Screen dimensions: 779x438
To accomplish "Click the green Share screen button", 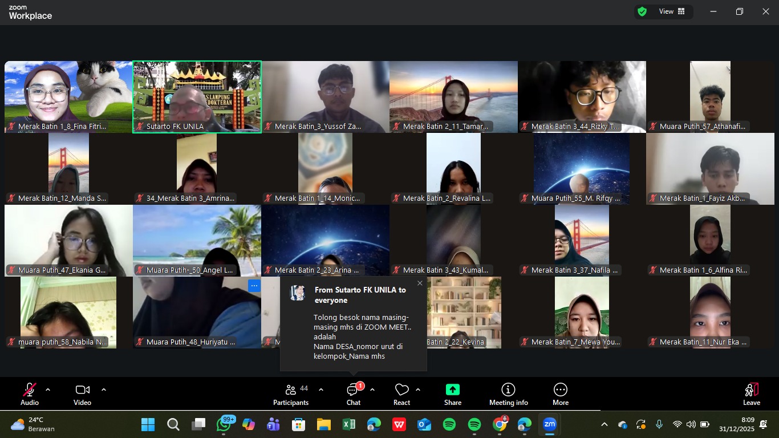I will click(x=452, y=394).
